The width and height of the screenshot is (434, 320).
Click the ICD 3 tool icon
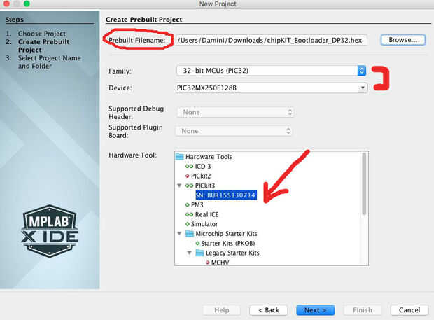[189, 167]
